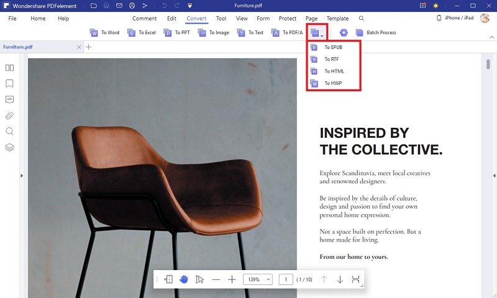This screenshot has height=298, width=497.
Task: Switch to the Template tab
Action: click(x=337, y=19)
